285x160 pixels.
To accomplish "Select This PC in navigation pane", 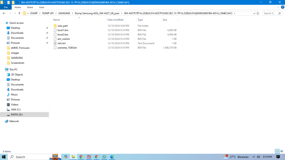I will point(13,69).
